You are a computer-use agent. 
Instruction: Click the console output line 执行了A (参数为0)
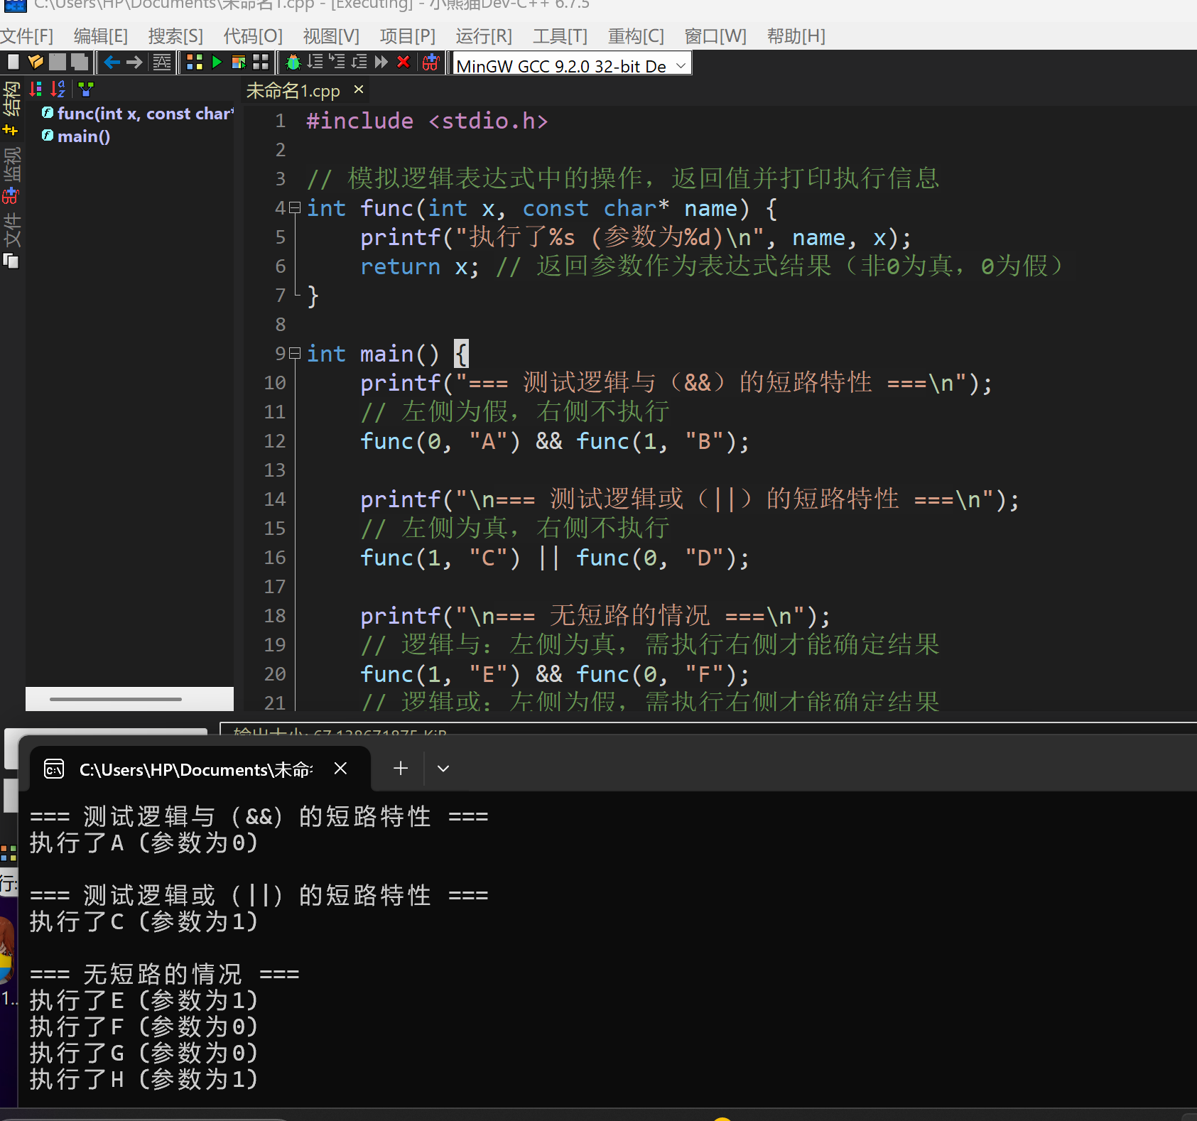tap(143, 843)
